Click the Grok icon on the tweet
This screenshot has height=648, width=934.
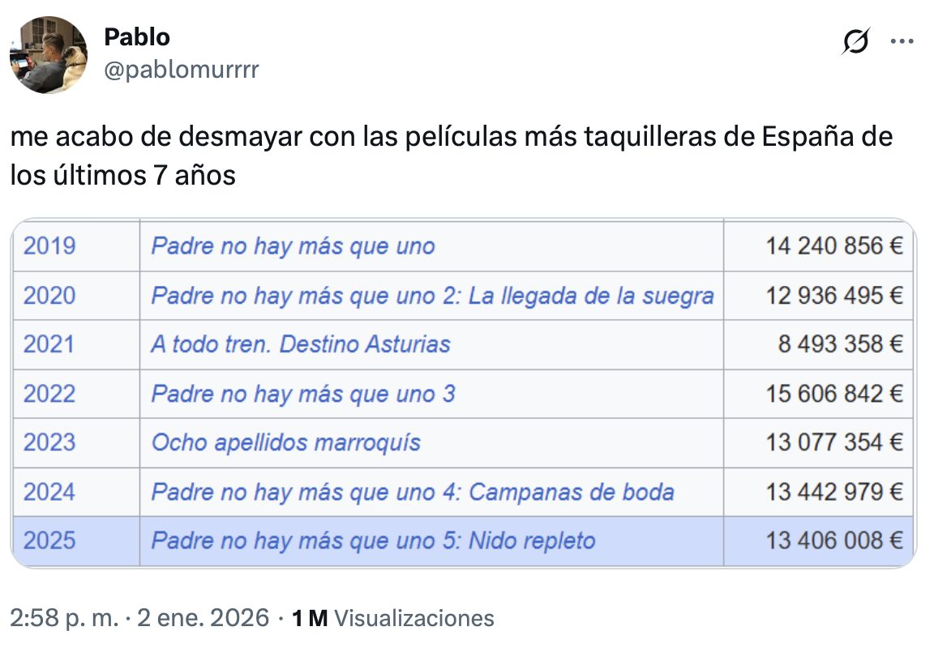click(x=855, y=41)
